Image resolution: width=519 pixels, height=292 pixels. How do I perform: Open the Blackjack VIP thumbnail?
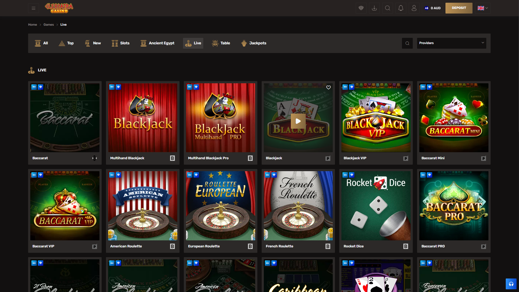pos(376,118)
